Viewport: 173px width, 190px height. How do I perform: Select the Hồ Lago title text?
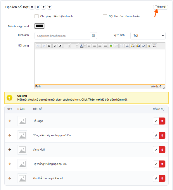pos(38,121)
